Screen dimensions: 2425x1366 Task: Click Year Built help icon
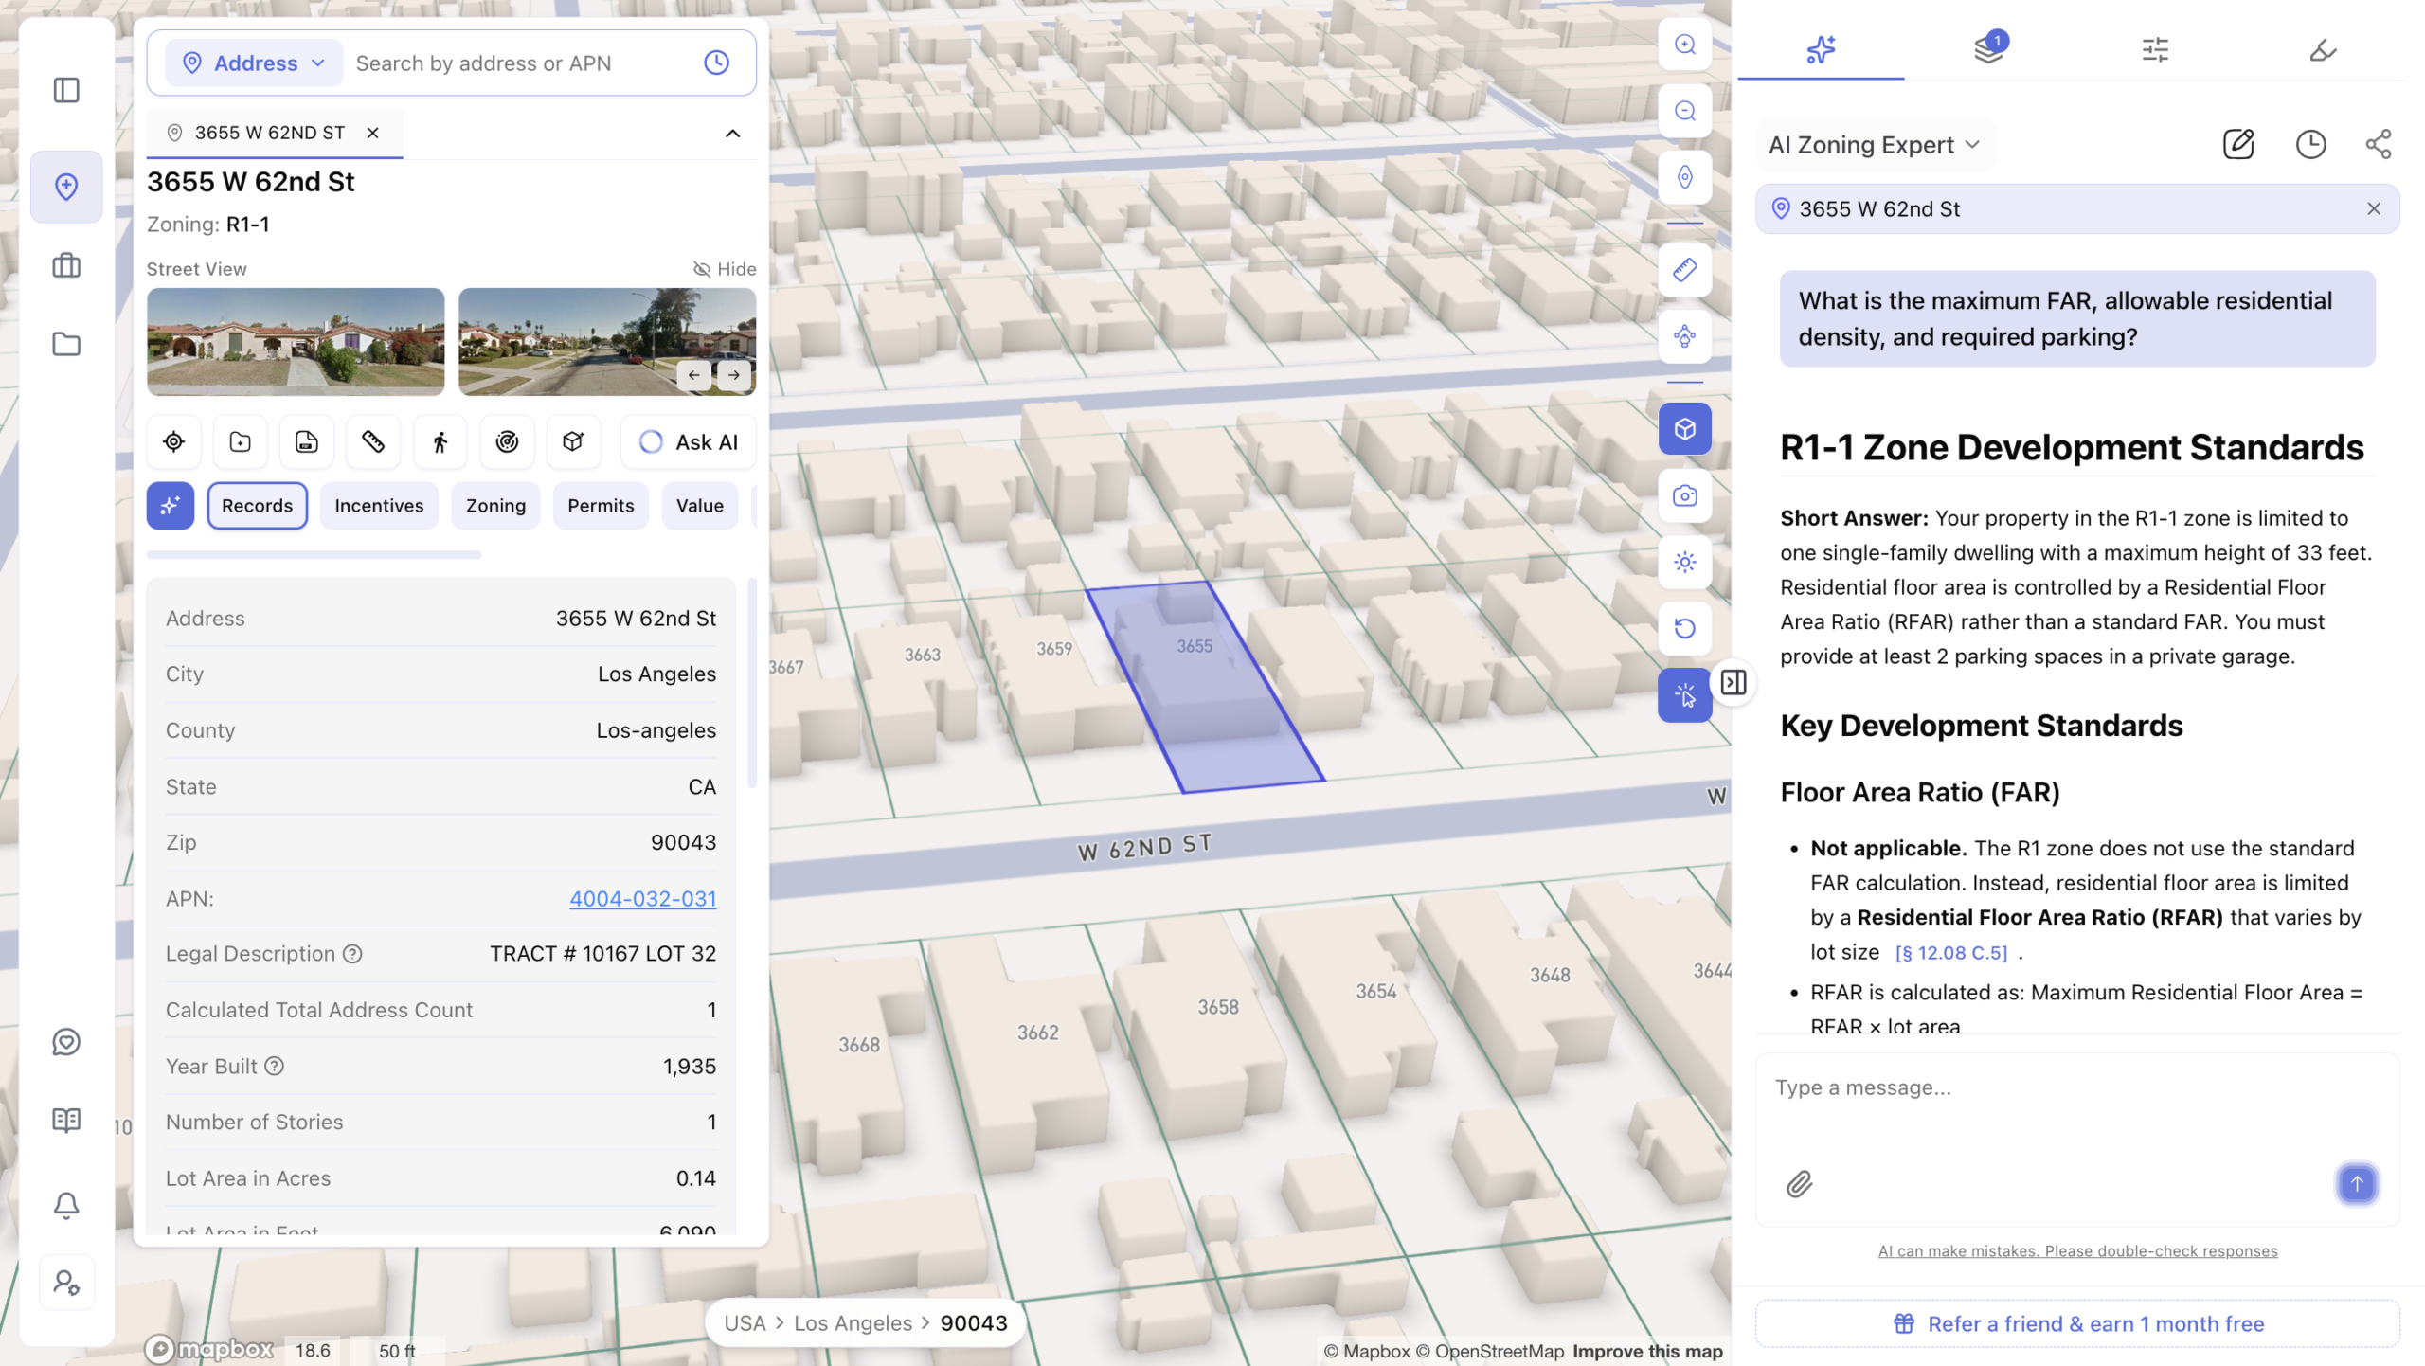point(274,1066)
